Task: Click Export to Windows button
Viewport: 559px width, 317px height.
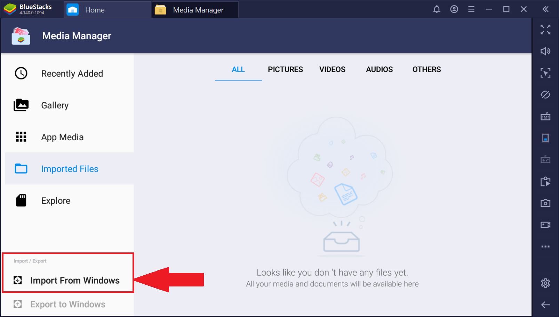Action: point(69,304)
